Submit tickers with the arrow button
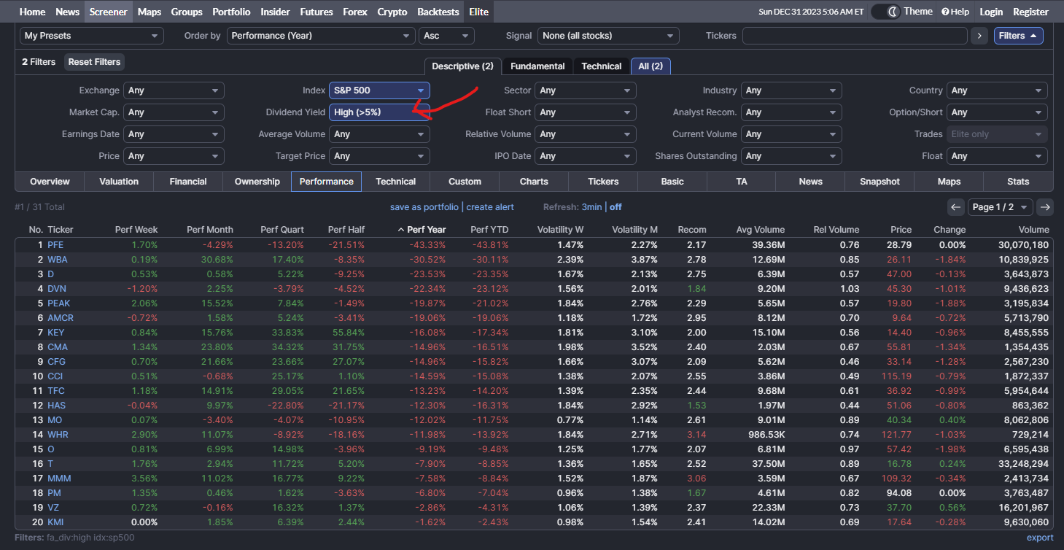Screen dimensions: 1064x550 point(979,36)
